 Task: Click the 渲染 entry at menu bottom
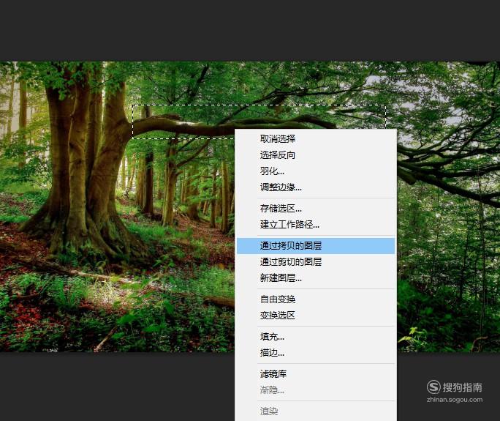coord(316,411)
